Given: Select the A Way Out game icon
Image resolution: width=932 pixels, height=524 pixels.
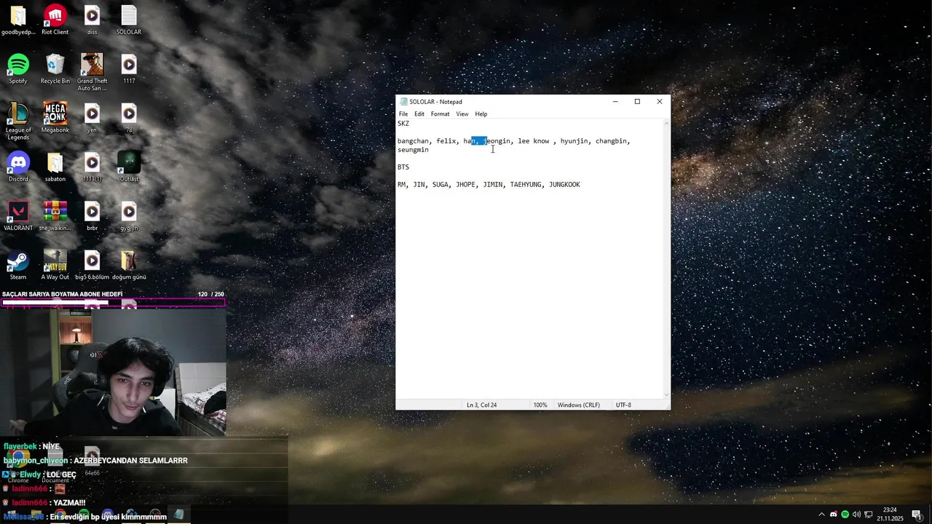Looking at the screenshot, I should (55, 265).
